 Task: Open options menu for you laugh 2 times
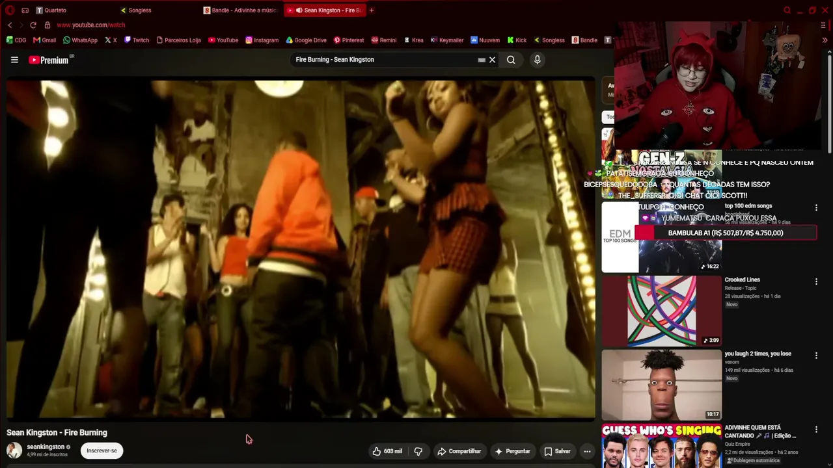(x=816, y=356)
